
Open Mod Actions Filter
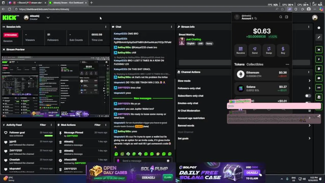[x=97, y=125]
